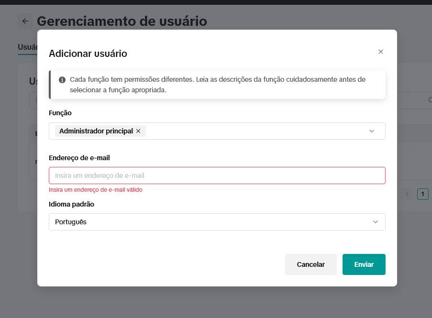
Task: Click the Idioma padrão label
Action: (x=71, y=204)
